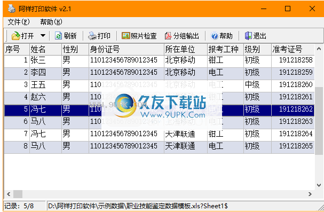
Task: Click the 记录: 5/8 status indicator
Action: (x=25, y=206)
